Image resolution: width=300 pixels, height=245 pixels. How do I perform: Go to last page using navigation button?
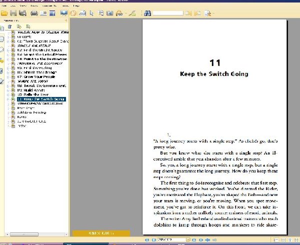point(200,240)
